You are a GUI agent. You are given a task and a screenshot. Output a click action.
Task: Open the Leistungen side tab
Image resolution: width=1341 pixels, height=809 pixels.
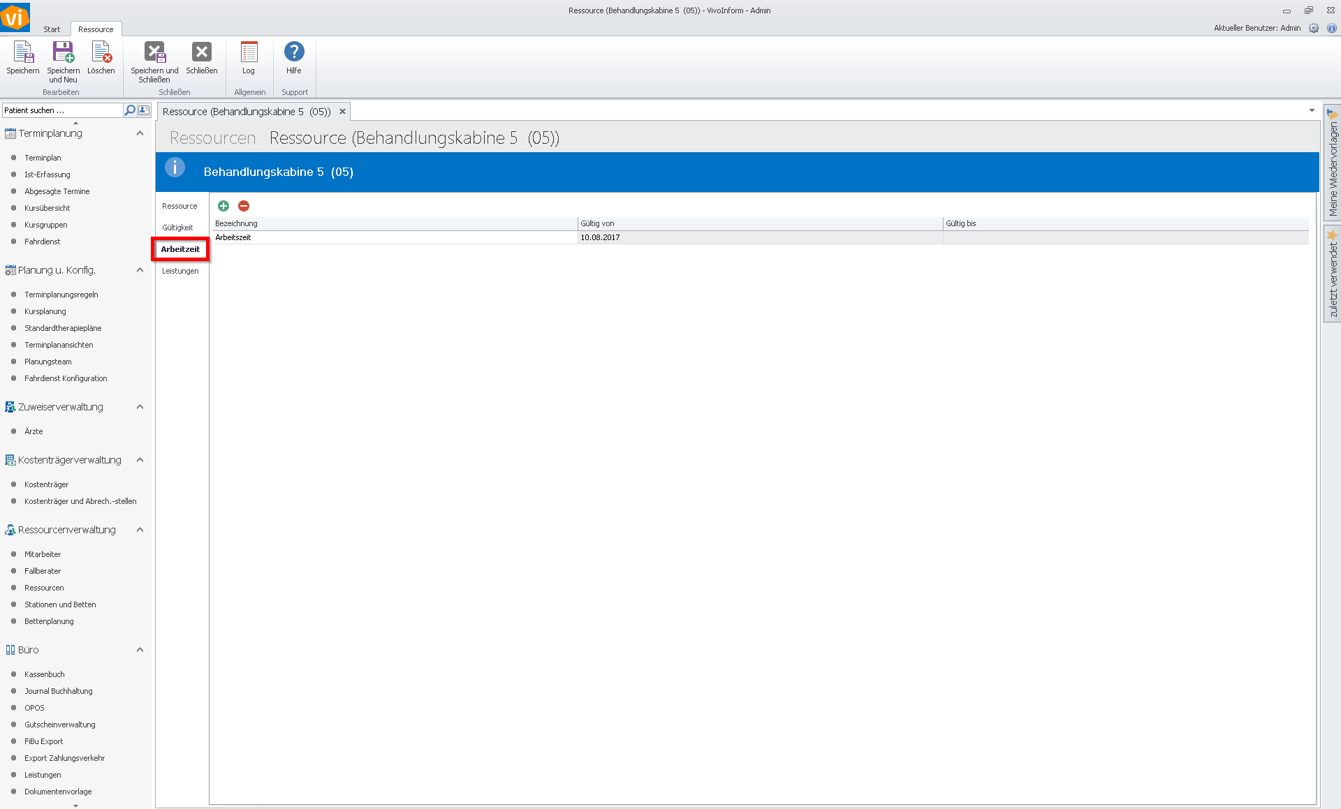click(x=180, y=271)
